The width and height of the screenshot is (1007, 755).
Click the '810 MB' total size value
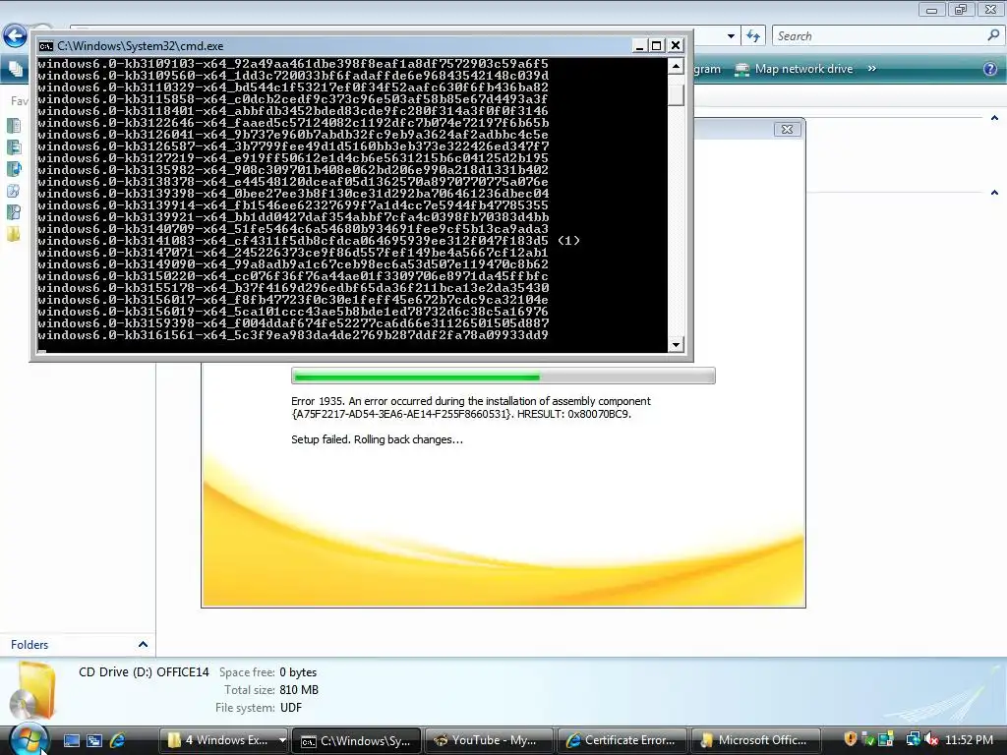[x=299, y=690]
